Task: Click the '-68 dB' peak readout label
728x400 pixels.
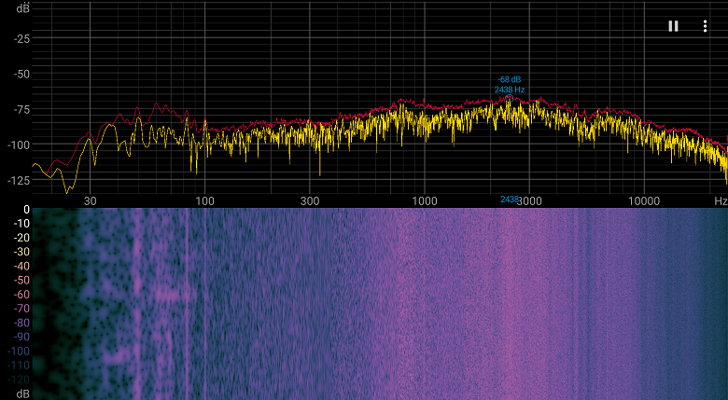Action: (x=510, y=80)
